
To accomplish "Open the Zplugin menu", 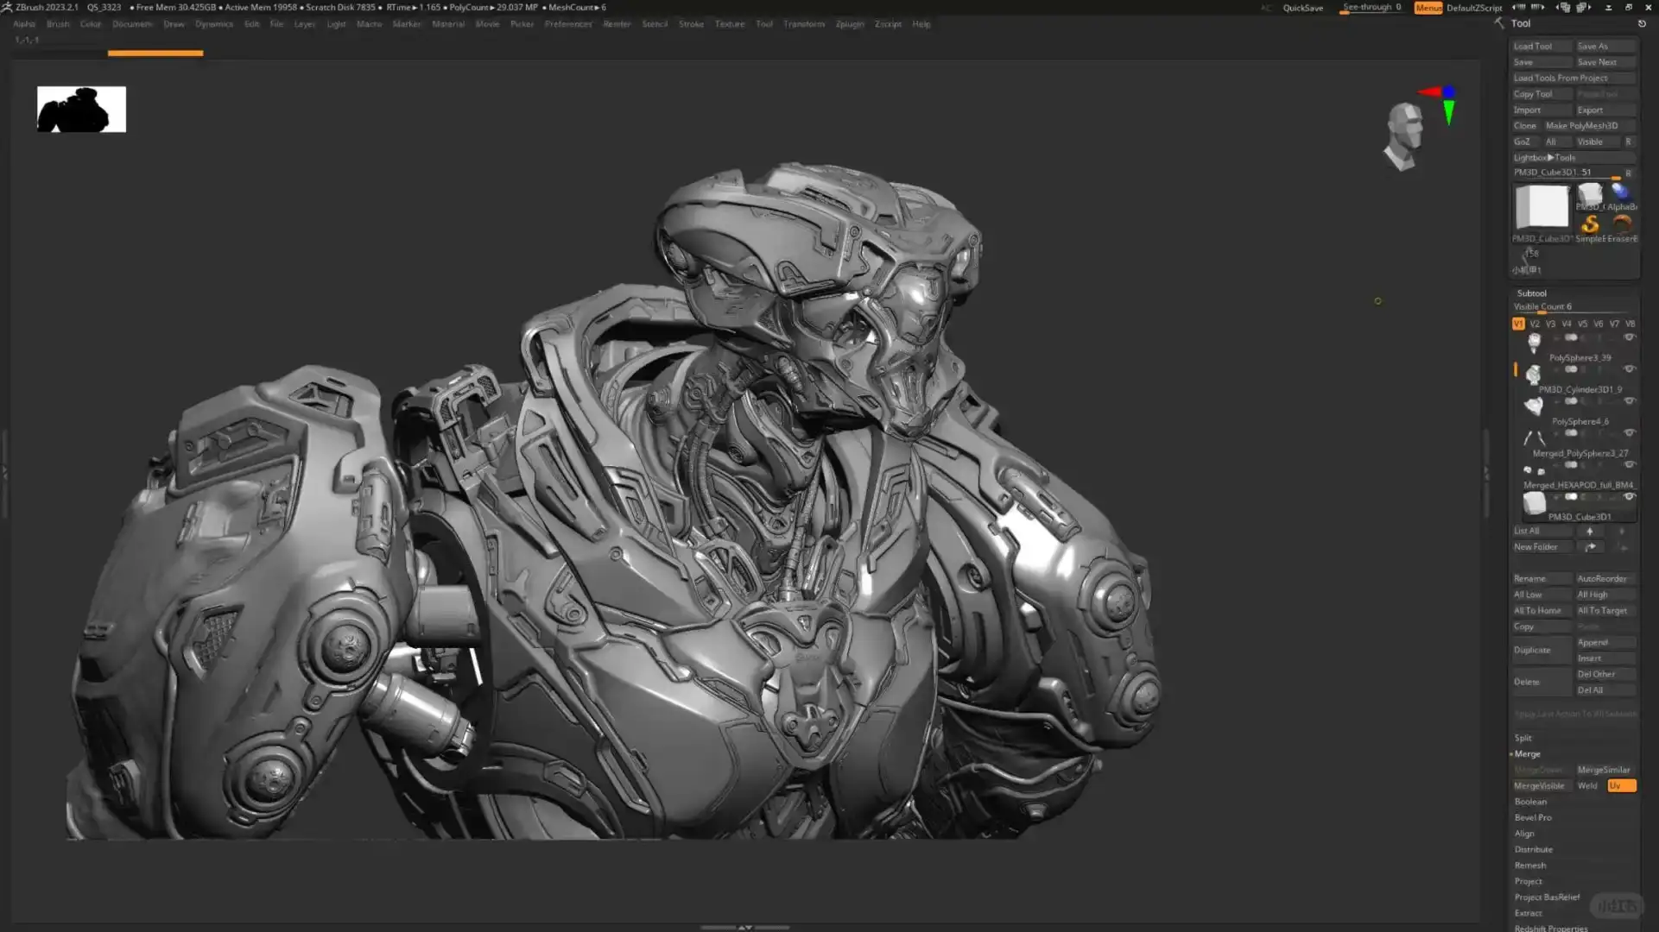I will 849,24.
